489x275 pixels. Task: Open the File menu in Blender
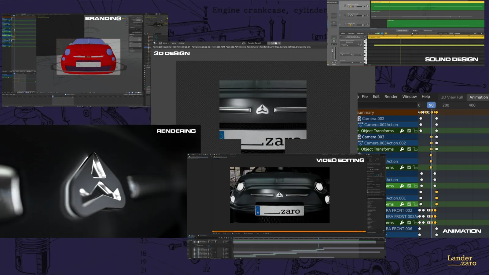click(365, 97)
